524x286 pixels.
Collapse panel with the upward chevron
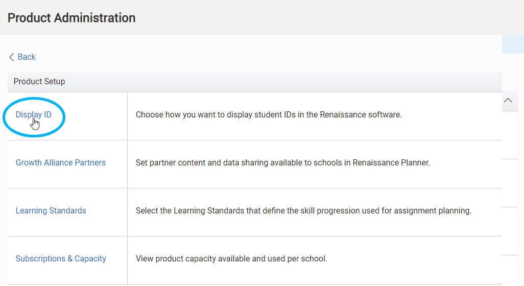(x=508, y=100)
